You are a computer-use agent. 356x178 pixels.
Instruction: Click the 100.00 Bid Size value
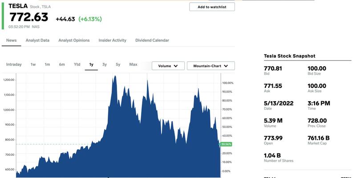317,68
